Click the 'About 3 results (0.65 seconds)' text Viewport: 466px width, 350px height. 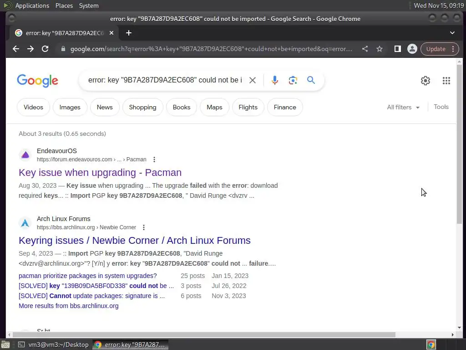(62, 134)
